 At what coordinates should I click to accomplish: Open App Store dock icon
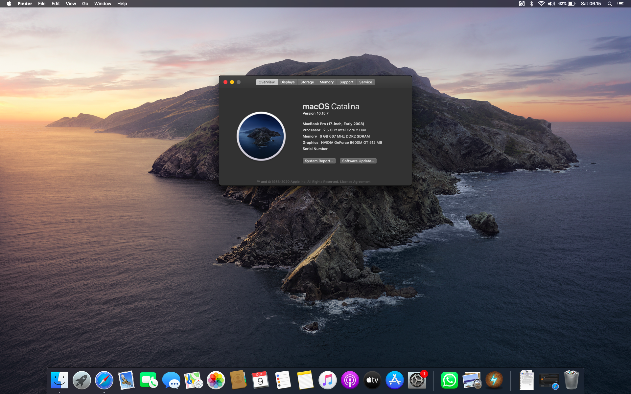click(394, 380)
